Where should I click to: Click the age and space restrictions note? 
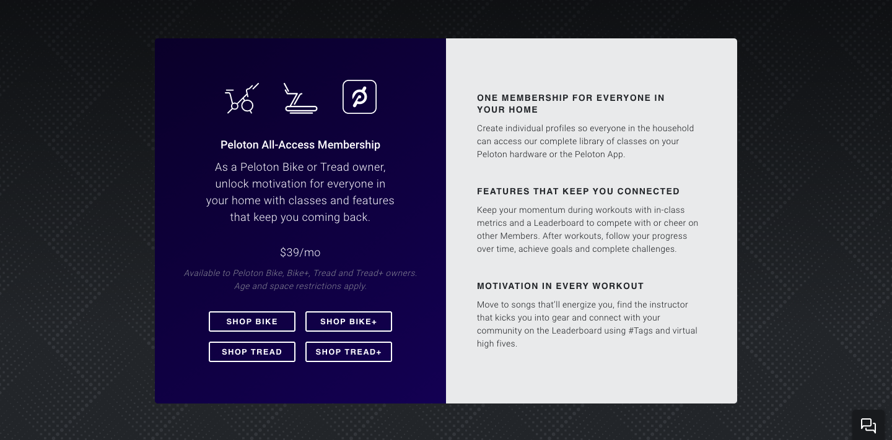click(300, 286)
